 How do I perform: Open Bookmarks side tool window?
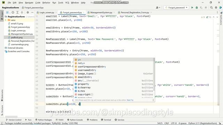[2, 95]
